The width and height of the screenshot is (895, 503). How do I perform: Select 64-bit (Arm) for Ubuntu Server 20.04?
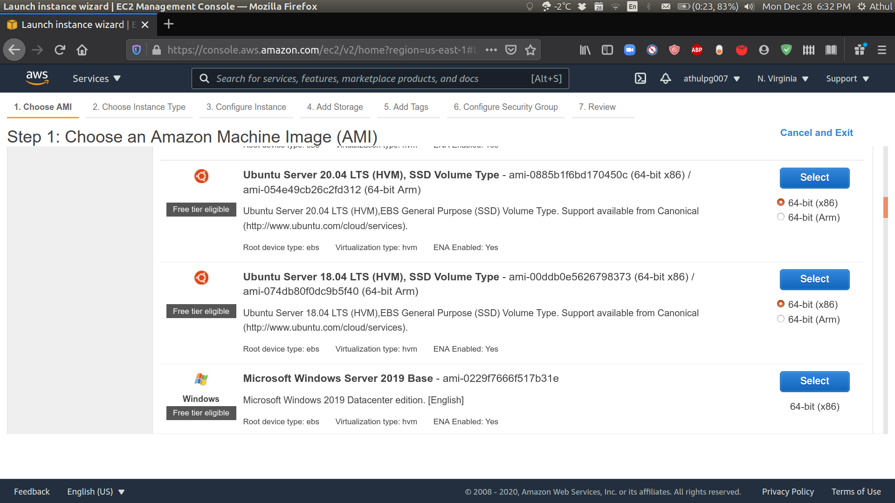[781, 217]
